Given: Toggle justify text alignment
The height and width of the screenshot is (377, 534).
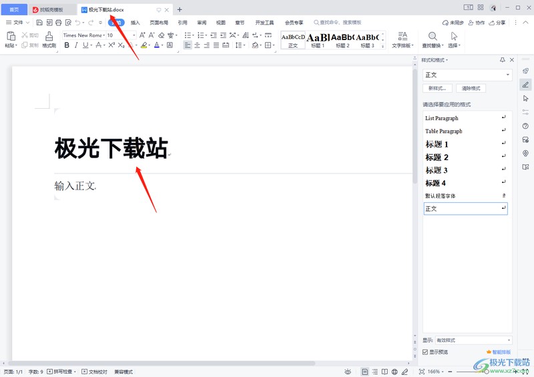Looking at the screenshot, I should 216,45.
